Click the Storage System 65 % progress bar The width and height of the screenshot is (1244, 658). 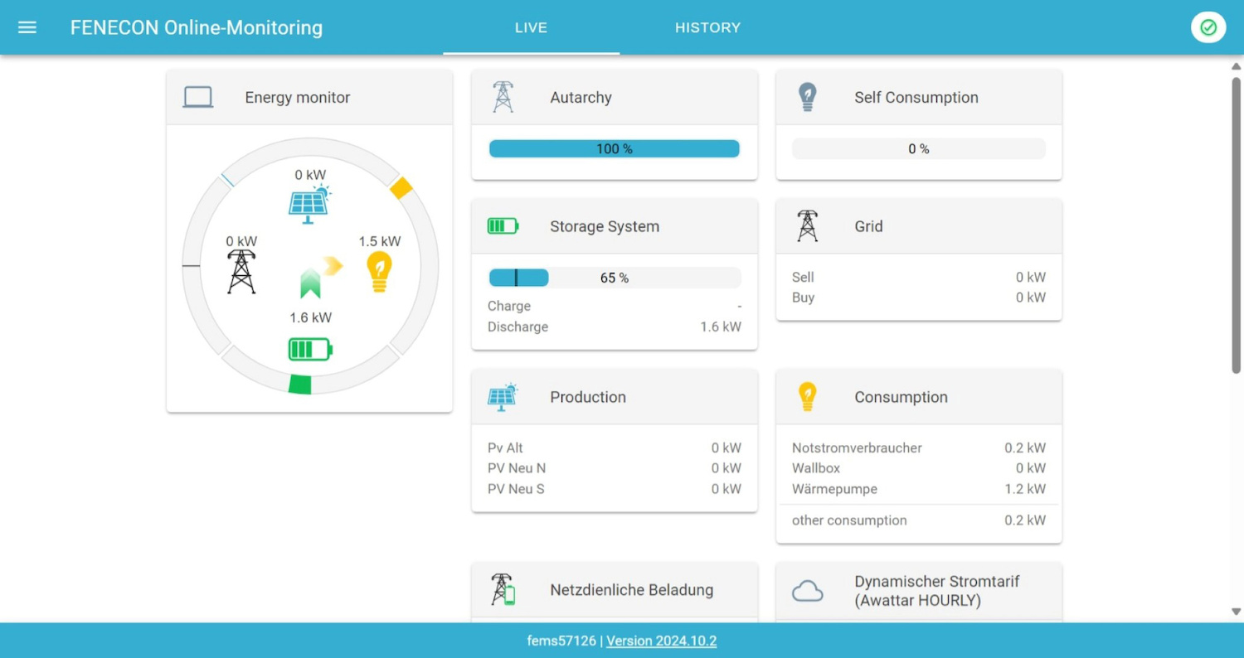614,278
